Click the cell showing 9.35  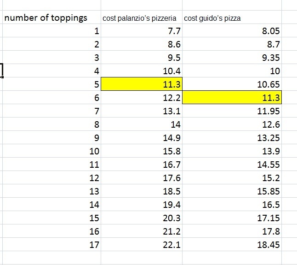[x=232, y=57]
